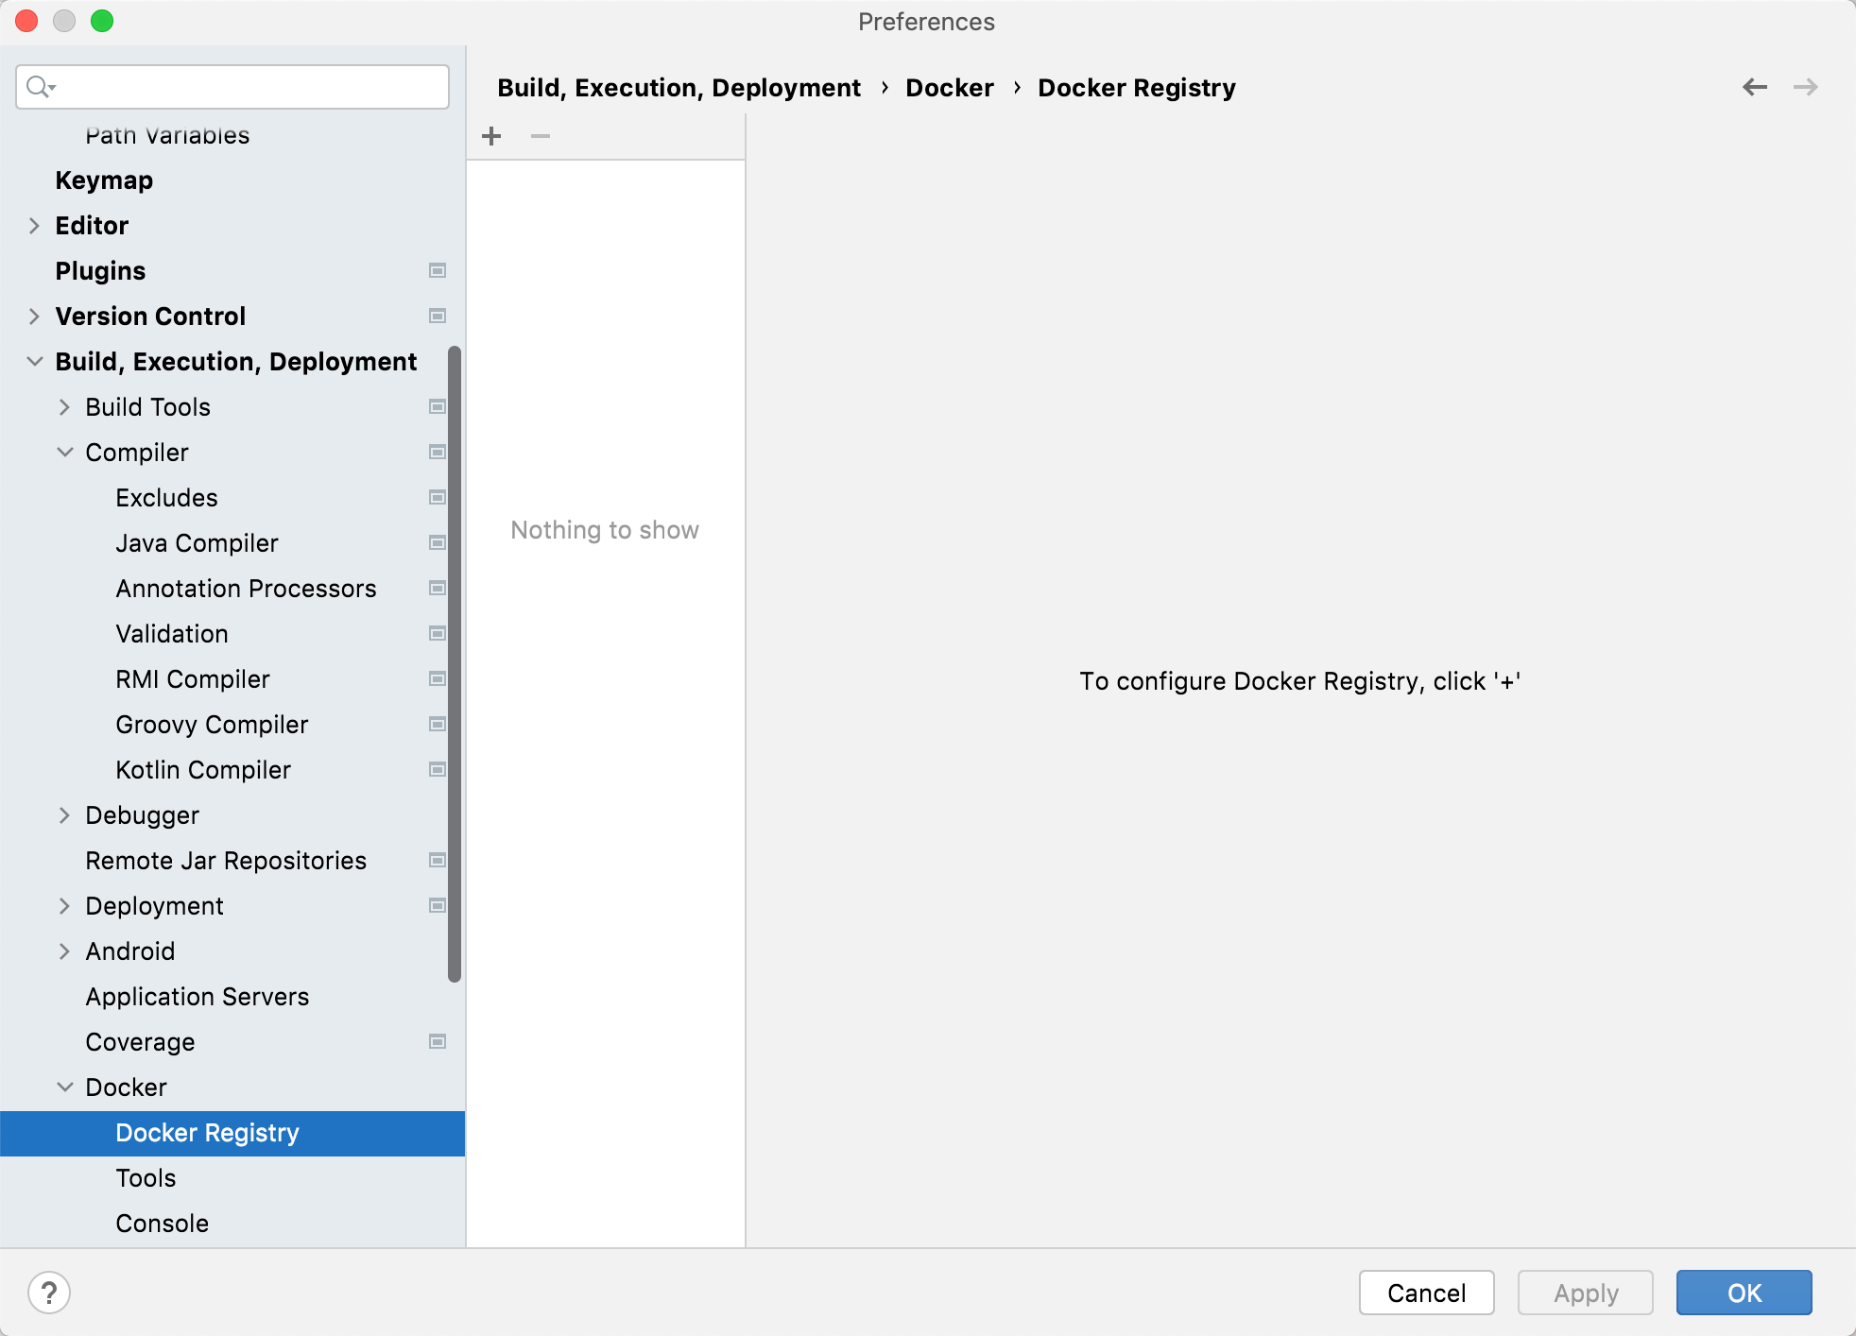
Task: Click the Docker Registry breadcrumb
Action: (1137, 88)
